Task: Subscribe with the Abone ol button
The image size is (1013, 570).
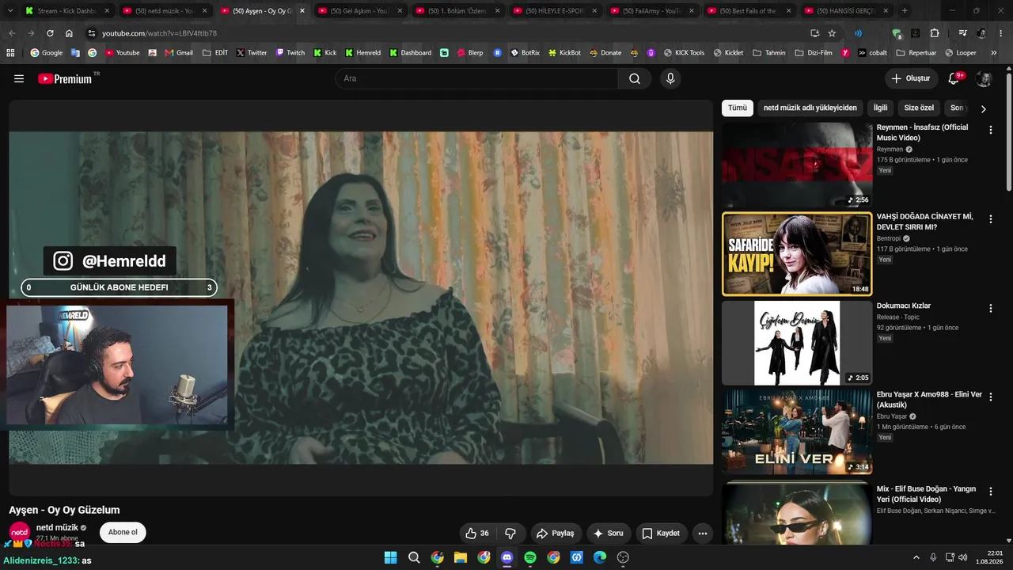Action: coord(123,532)
